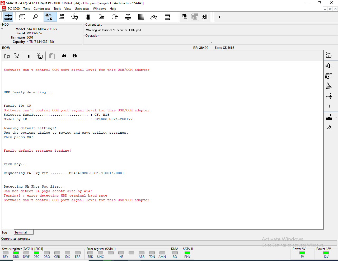The height and width of the screenshot is (261, 338).
Task: Select the 9600/57600 baud rate icon
Action: tap(62, 17)
